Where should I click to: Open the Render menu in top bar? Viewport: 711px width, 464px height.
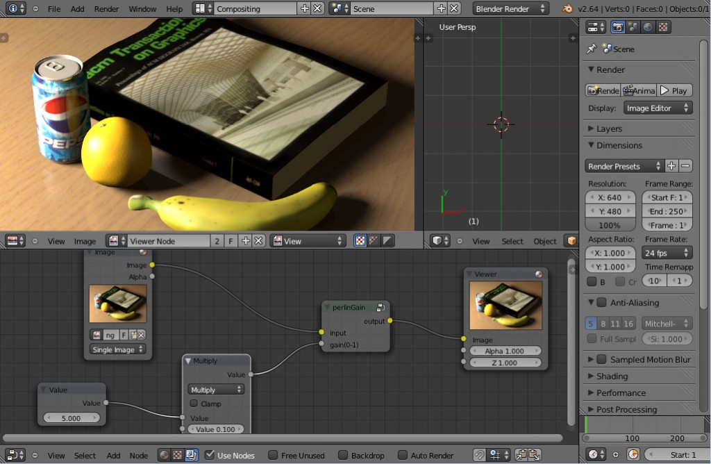point(106,9)
